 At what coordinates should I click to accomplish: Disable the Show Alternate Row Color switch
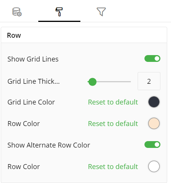(152, 145)
